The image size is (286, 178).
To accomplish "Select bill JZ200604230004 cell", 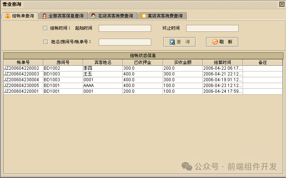I will [x=24, y=80].
